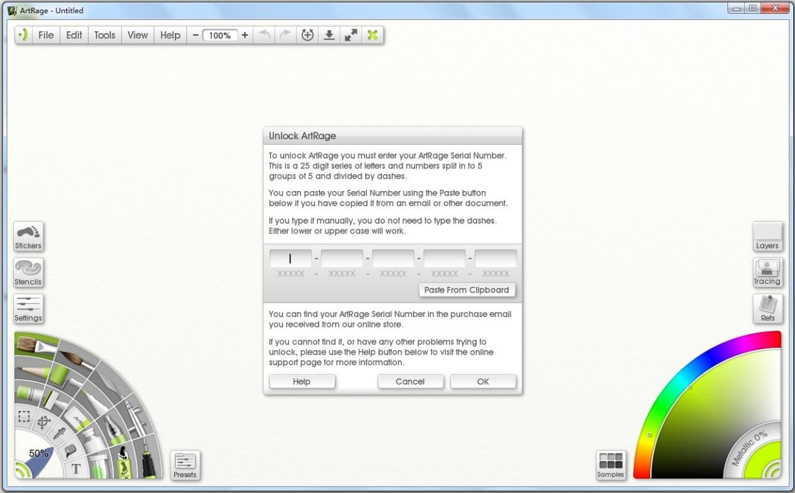Open the Edit menu

tap(74, 35)
